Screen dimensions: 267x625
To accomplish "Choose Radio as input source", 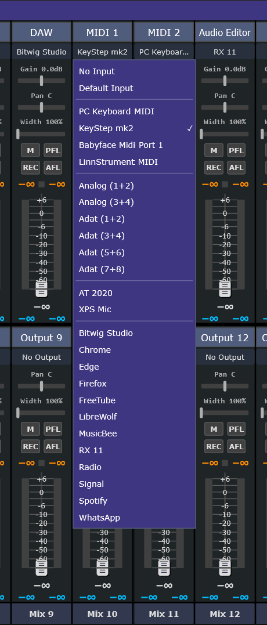I will 134,467.
